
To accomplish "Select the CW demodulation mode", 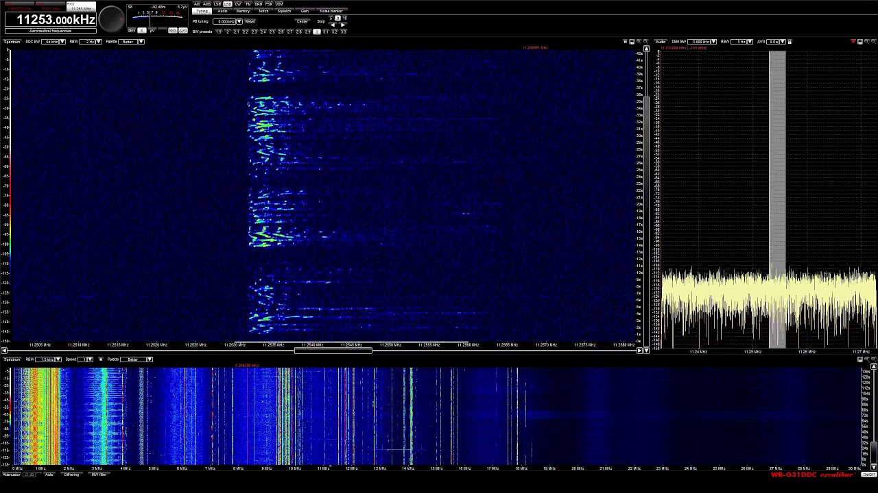I will (238, 4).
